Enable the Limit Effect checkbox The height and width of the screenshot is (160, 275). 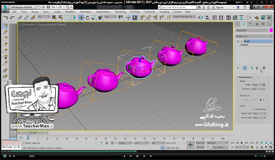254,109
